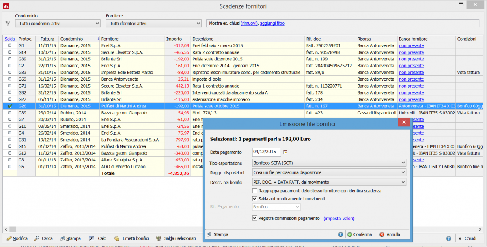Open the calendar picker beside Data pagamento
487x247 pixels.
(285, 152)
